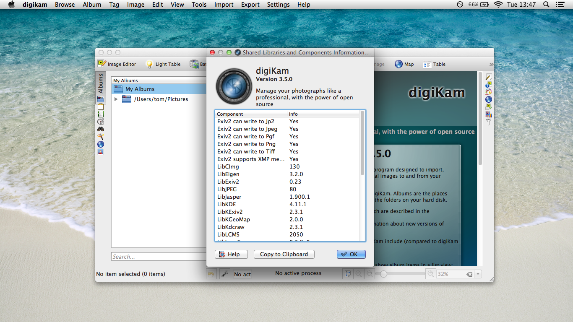Screen dimensions: 573x322
Task: Select the LibJPEG row
Action: [287, 189]
